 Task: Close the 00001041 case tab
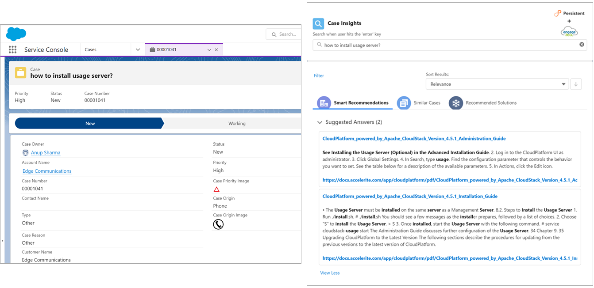tap(216, 50)
